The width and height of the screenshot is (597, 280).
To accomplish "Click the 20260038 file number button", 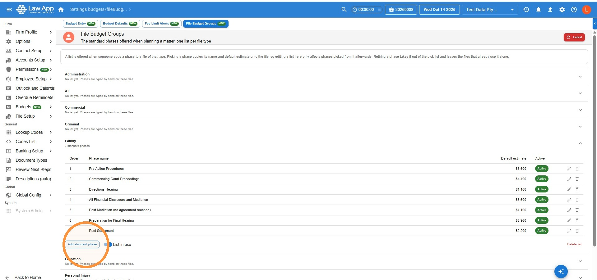I will pos(401,10).
